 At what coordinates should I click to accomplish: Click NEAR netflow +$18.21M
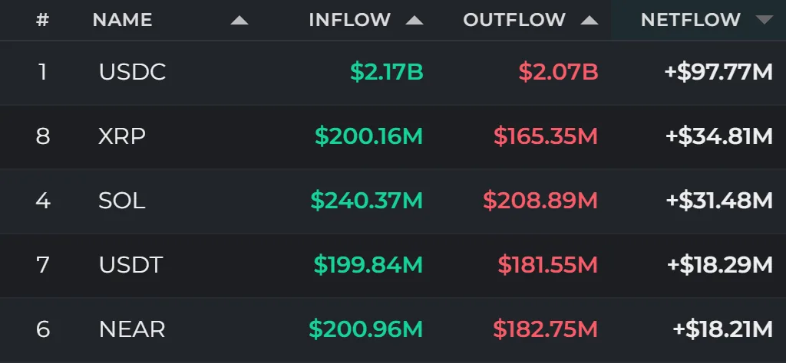click(x=722, y=329)
